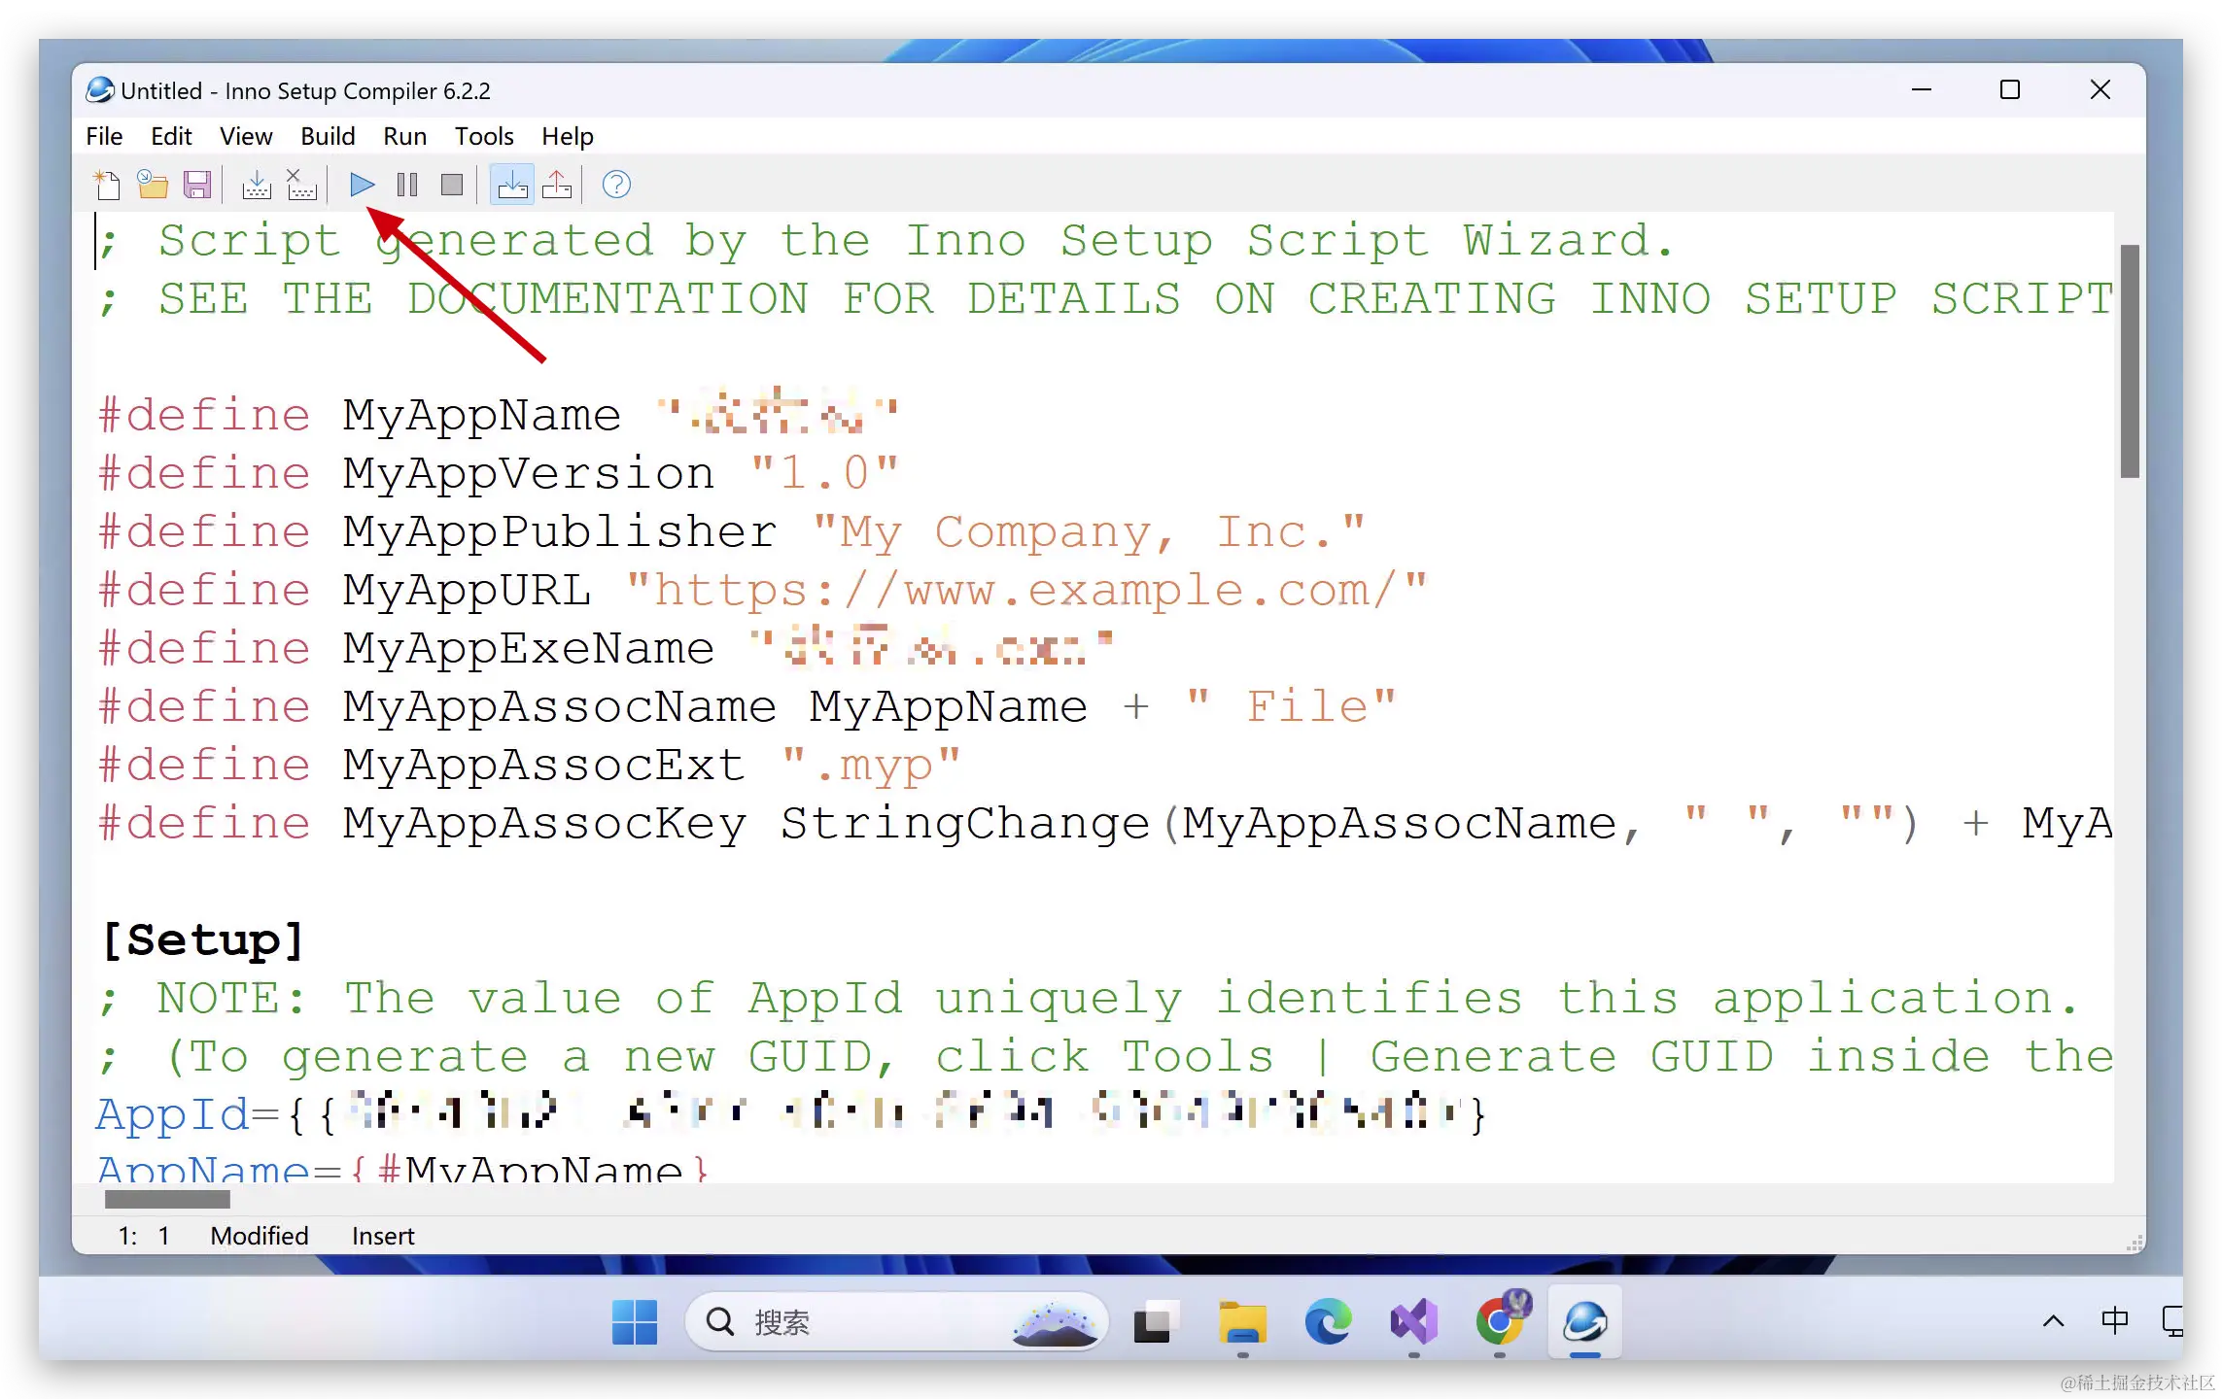Open the Tools menu
The image size is (2222, 1399).
pos(484,136)
